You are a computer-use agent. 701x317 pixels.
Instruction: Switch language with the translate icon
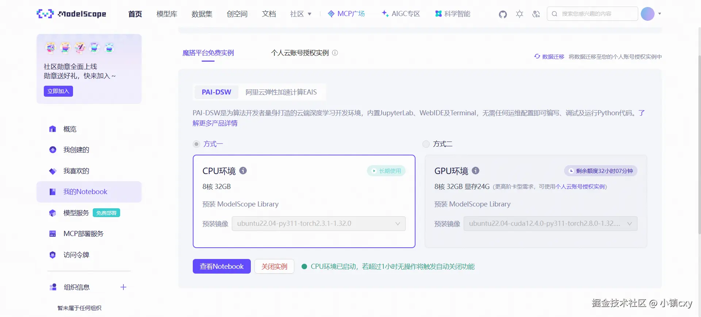(536, 14)
